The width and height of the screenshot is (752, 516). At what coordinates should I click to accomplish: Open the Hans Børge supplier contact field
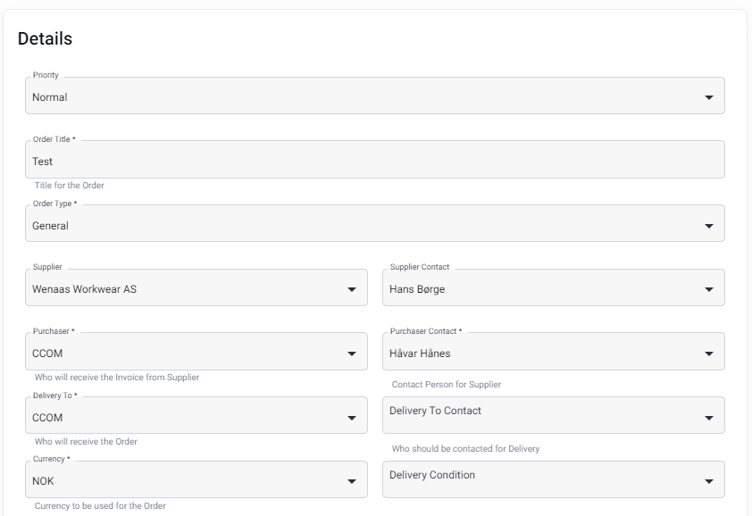554,287
